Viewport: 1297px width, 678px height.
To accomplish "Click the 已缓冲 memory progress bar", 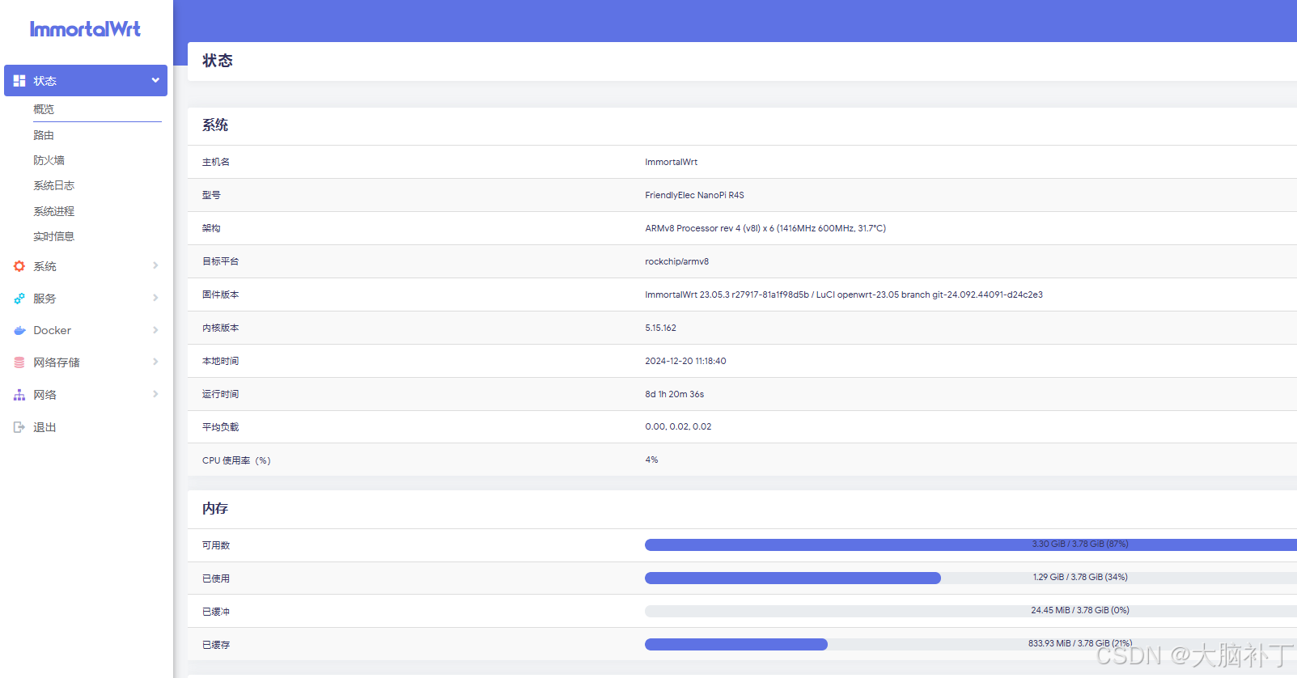I will [971, 611].
